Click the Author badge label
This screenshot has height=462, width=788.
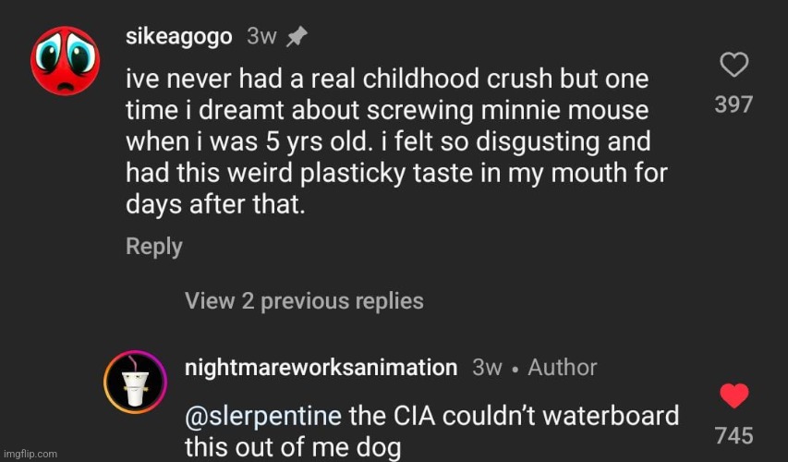[563, 368]
